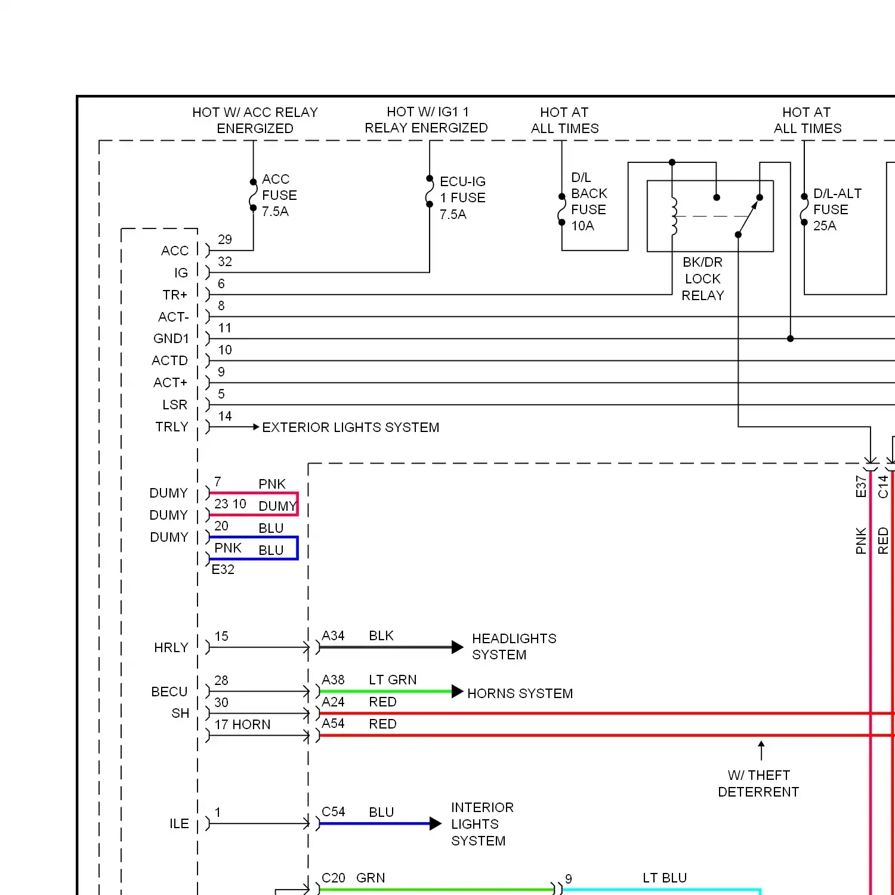Click the cyan LT BLU wire
This screenshot has width=895, height=895.
coord(662,890)
